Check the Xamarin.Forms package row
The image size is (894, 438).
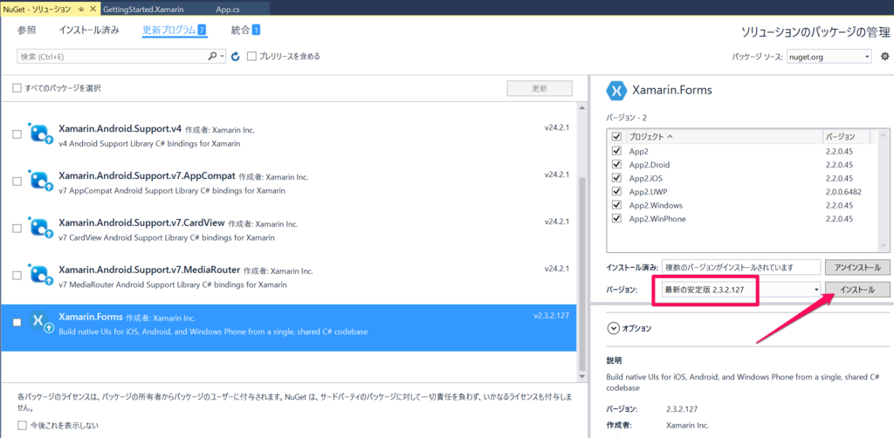click(x=17, y=322)
